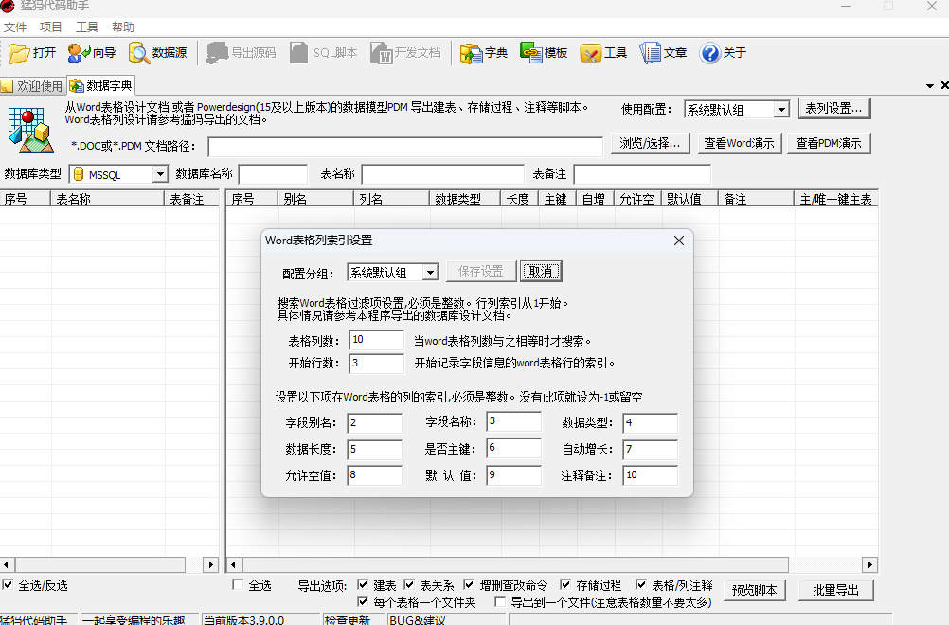This screenshot has width=949, height=625.
Task: Focus the *.DOC或*.PDM 文档路径 input field
Action: click(x=405, y=147)
